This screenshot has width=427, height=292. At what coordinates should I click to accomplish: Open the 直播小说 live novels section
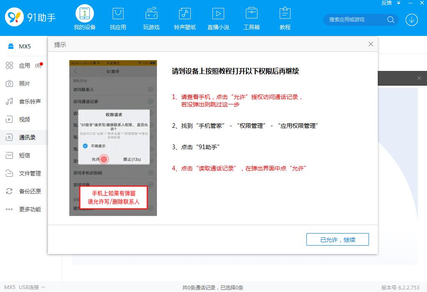pyautogui.click(x=218, y=17)
